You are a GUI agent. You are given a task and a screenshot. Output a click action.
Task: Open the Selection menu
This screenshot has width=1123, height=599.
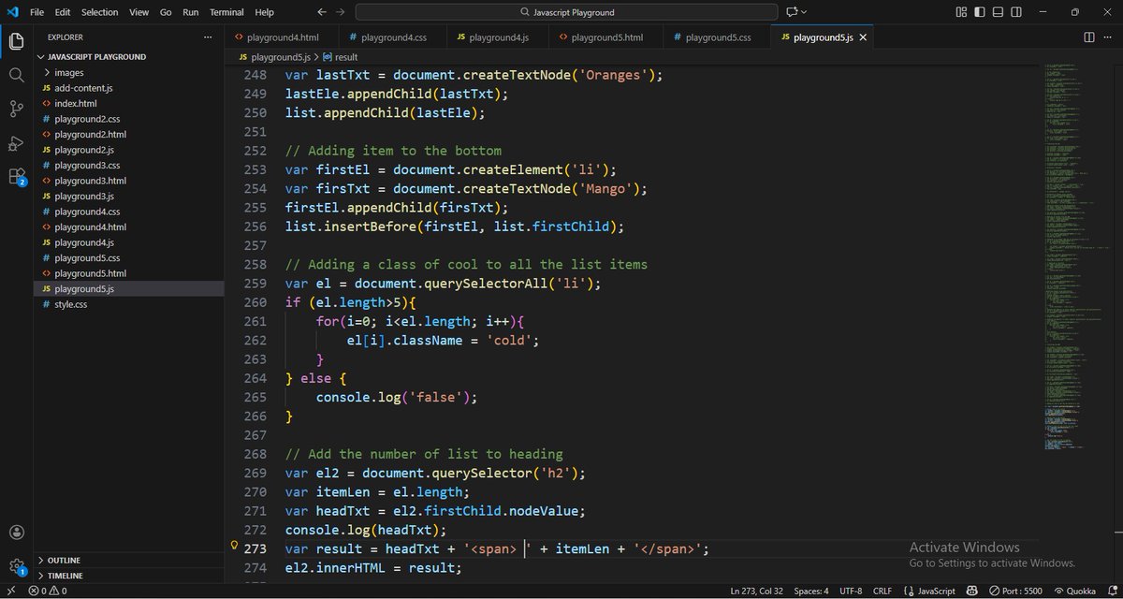tap(100, 12)
